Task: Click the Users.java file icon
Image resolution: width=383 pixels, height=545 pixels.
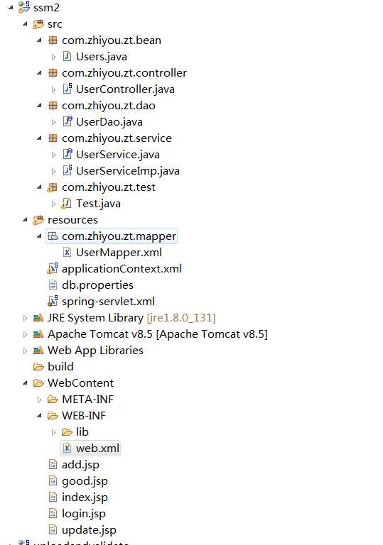Action: click(x=67, y=57)
